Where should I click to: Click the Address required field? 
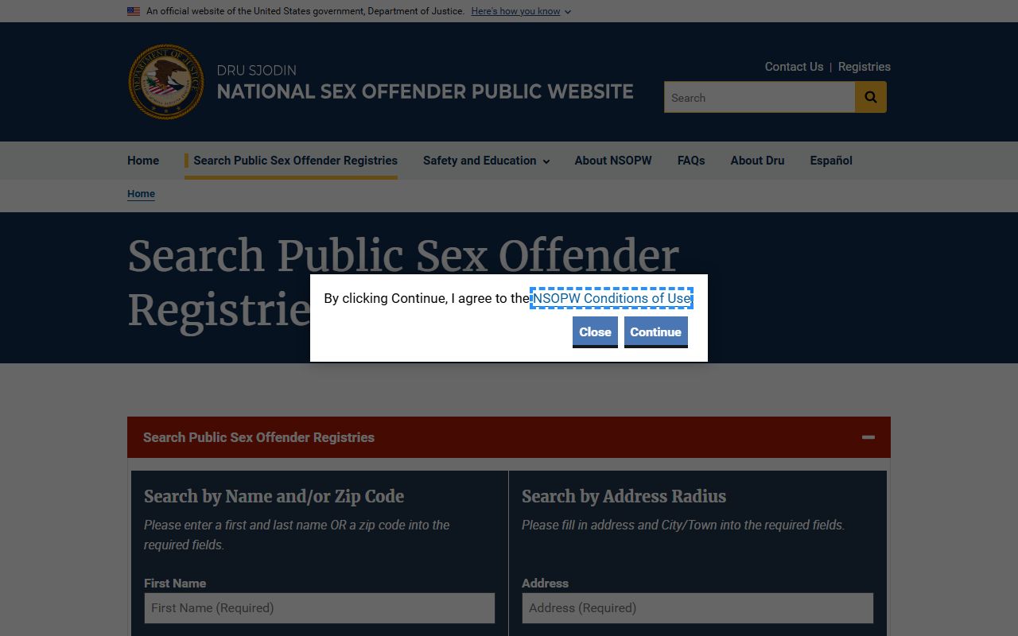[x=697, y=608]
